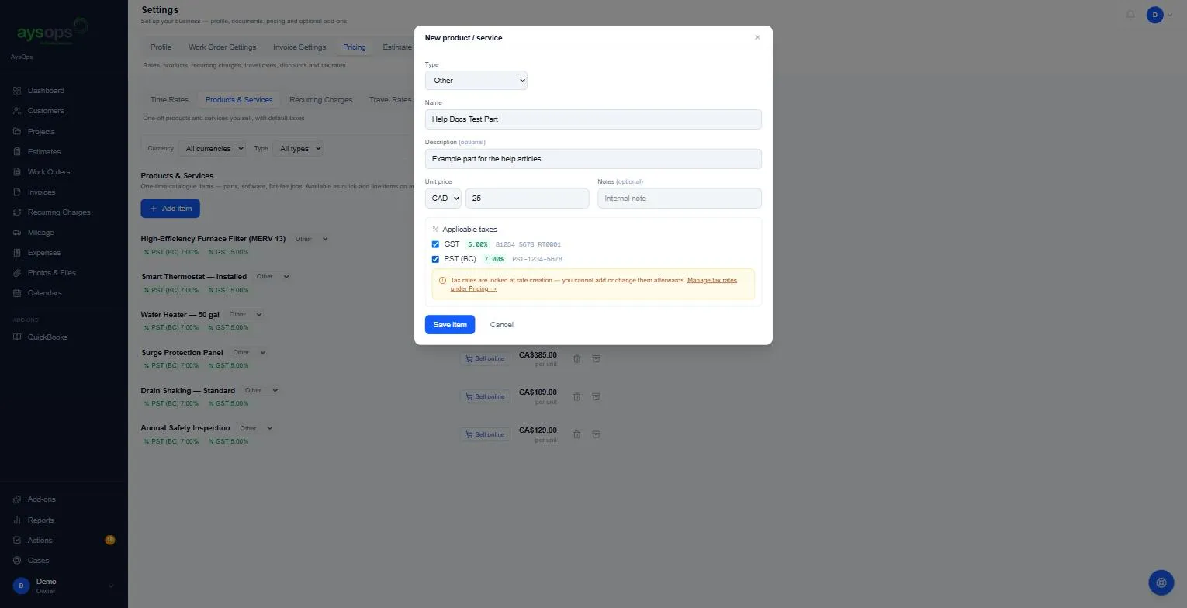
Task: Open the Invoice Settings tab
Action: click(x=299, y=47)
